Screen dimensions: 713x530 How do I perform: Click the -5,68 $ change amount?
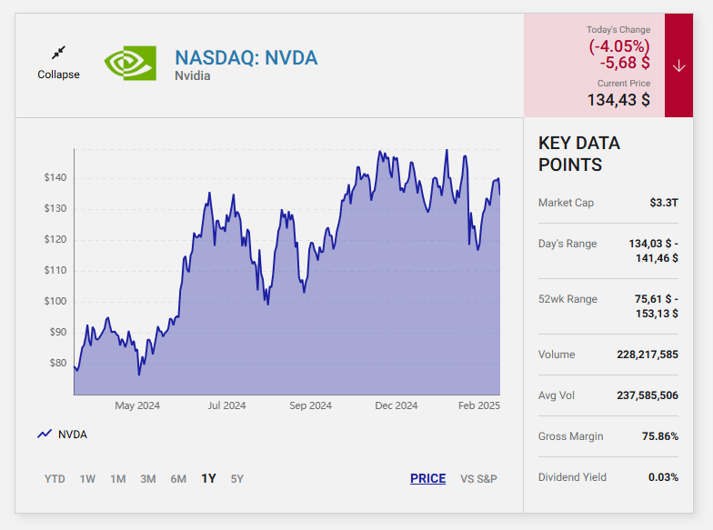[x=625, y=63]
